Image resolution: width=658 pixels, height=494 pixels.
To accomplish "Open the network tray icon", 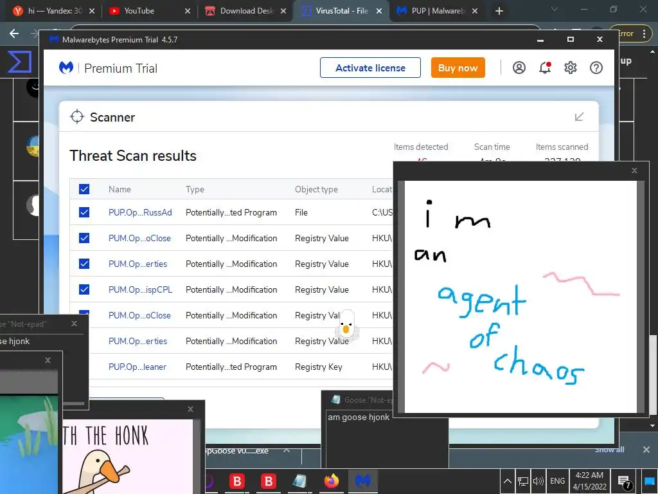I will [x=523, y=481].
